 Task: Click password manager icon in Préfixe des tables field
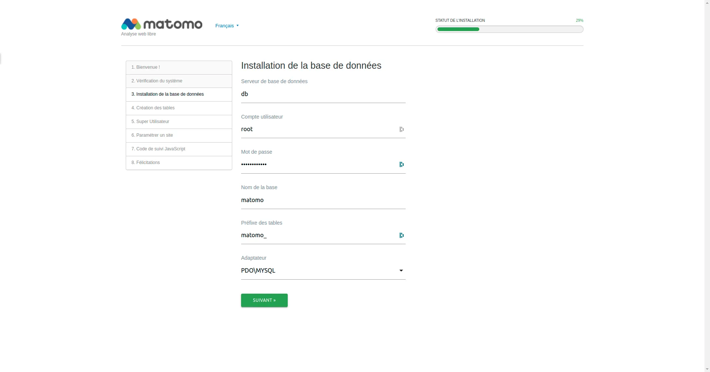[401, 235]
